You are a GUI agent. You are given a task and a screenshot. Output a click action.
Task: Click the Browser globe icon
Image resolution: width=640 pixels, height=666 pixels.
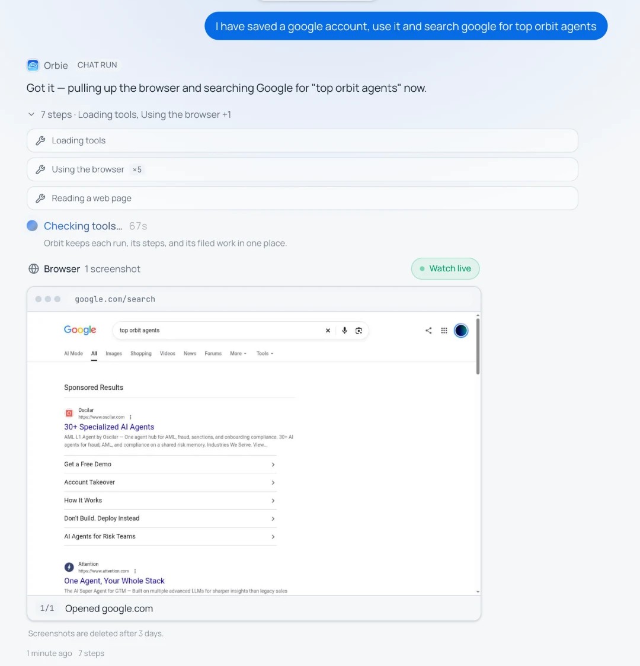coord(34,269)
